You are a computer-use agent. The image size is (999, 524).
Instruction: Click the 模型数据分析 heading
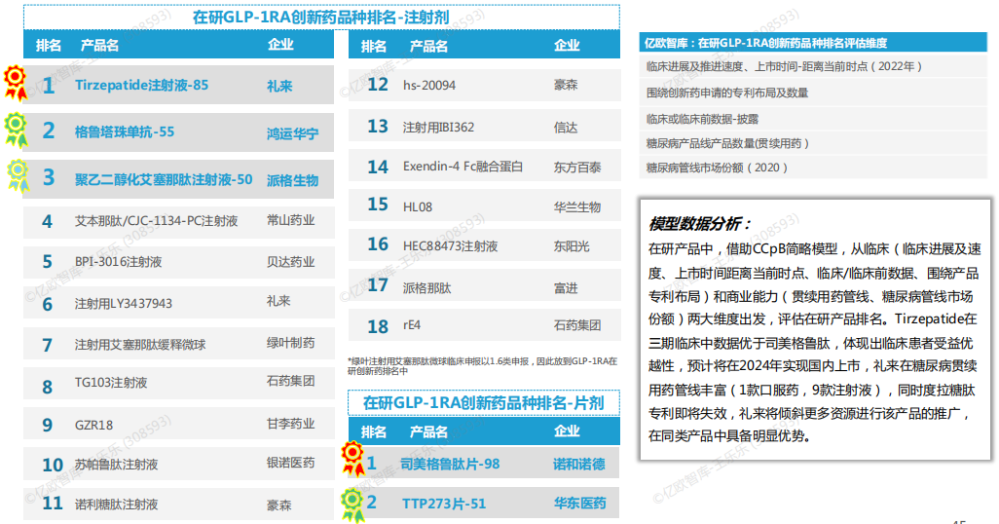click(699, 224)
